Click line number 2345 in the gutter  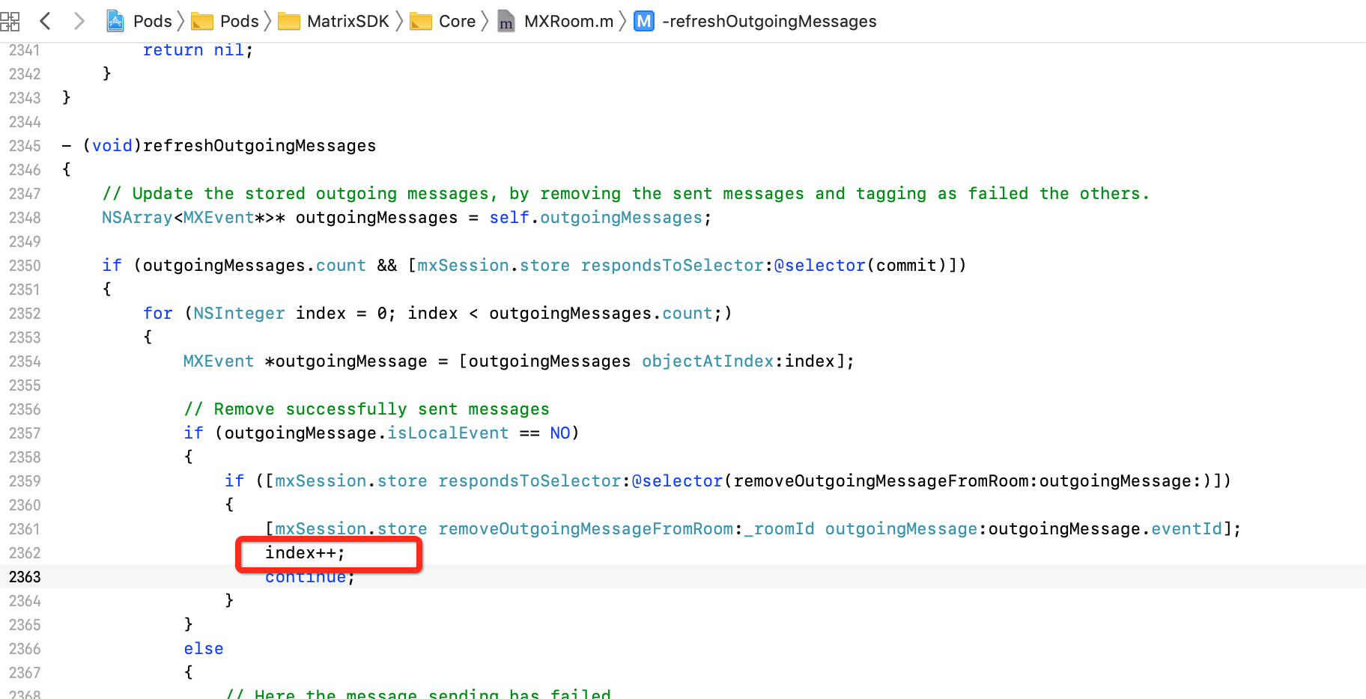(x=25, y=146)
